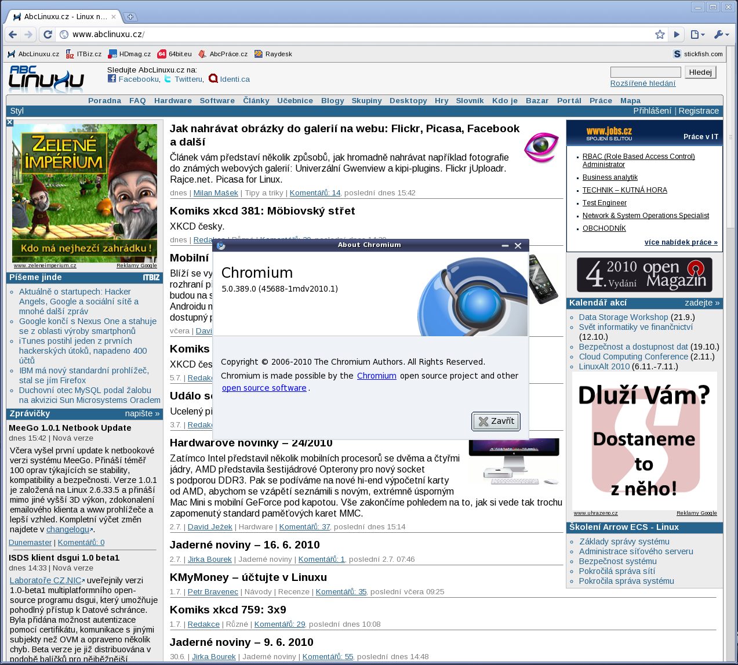Click the Přihlášení login link
Screen dimensions: 738x665
tap(652, 111)
